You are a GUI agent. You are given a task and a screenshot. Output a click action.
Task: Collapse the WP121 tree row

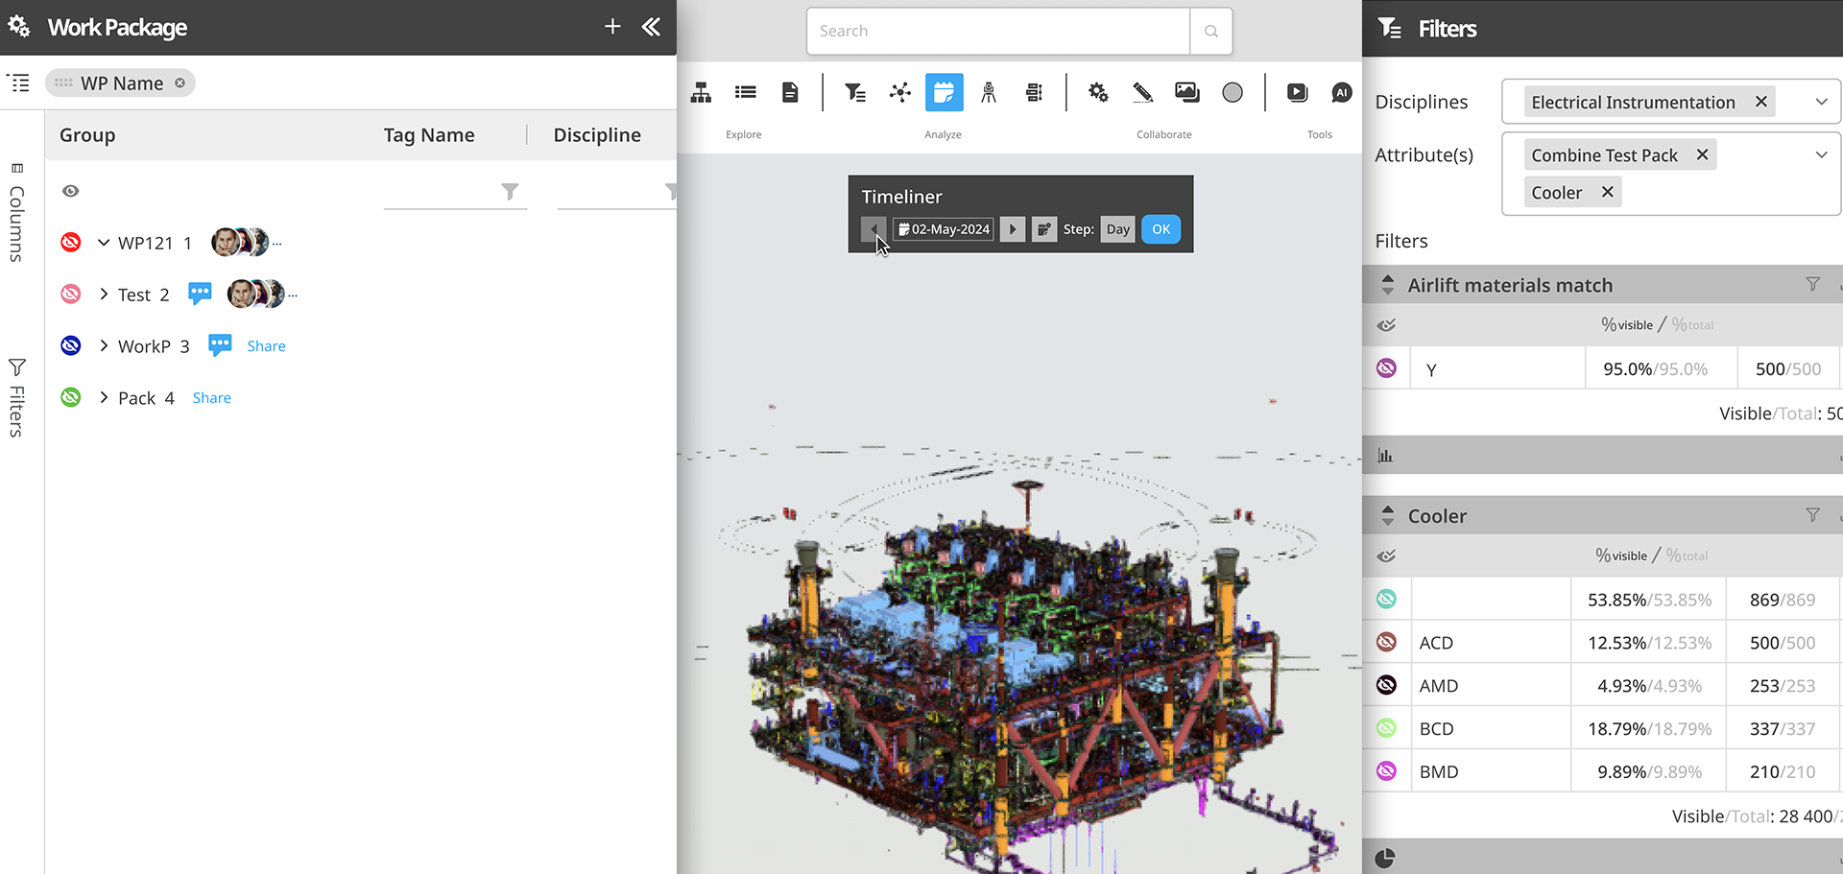pyautogui.click(x=104, y=243)
